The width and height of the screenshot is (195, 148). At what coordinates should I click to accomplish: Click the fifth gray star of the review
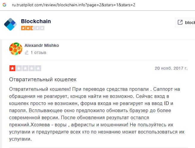click(38, 69)
